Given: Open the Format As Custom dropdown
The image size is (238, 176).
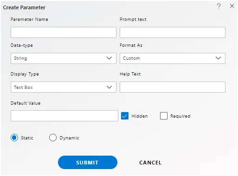Looking at the screenshot, I should pyautogui.click(x=173, y=58).
